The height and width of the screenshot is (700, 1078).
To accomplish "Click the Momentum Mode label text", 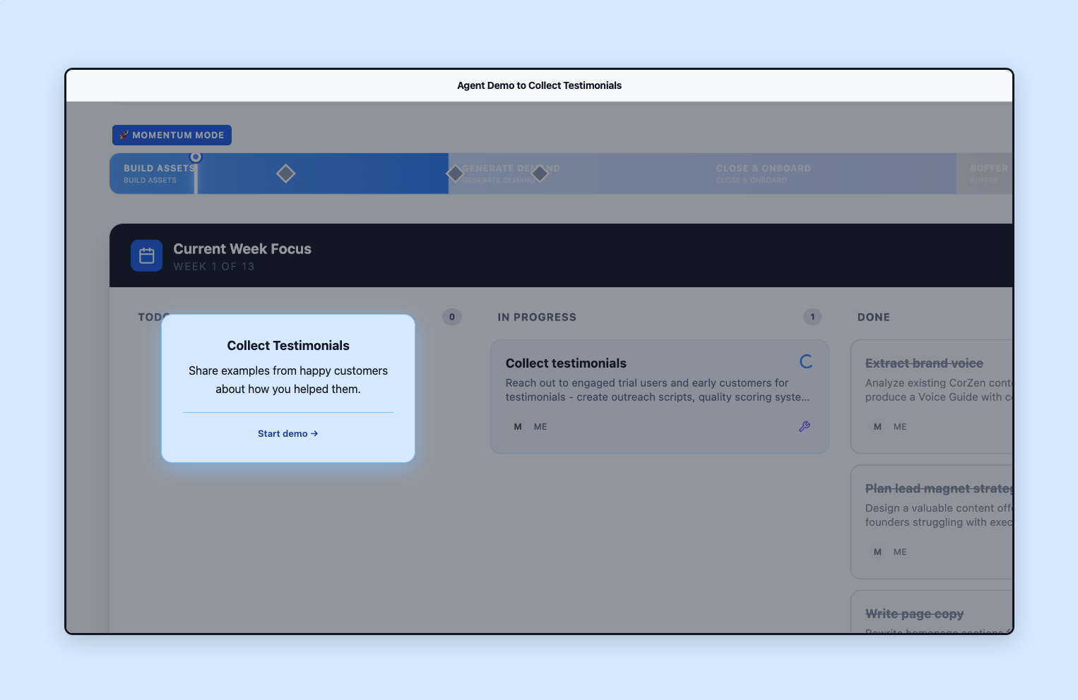I will (178, 135).
